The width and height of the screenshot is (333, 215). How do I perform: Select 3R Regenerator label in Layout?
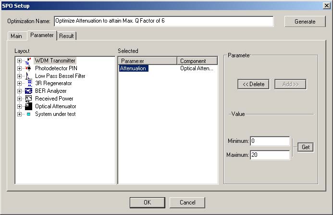(x=53, y=83)
